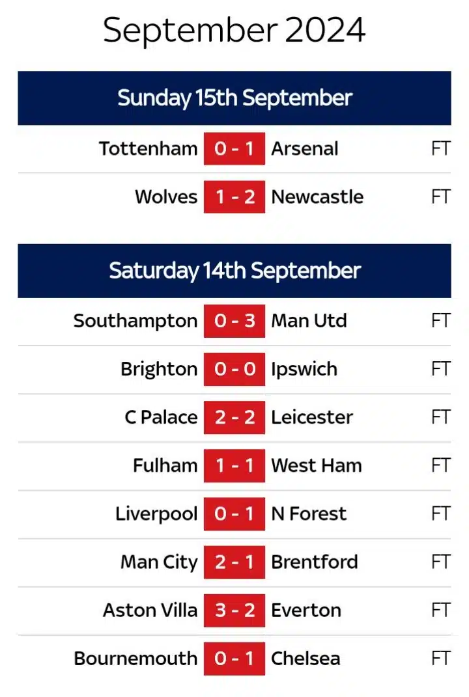The image size is (469, 697).
Task: Select the Liverpool team name
Action: [x=156, y=513]
